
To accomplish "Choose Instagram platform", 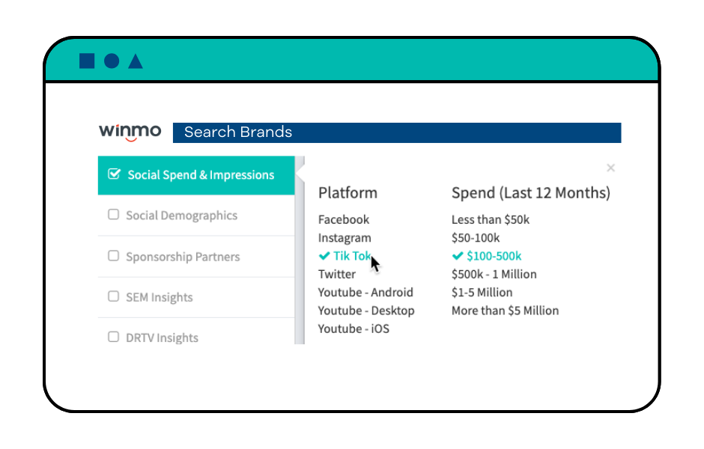I will [345, 238].
